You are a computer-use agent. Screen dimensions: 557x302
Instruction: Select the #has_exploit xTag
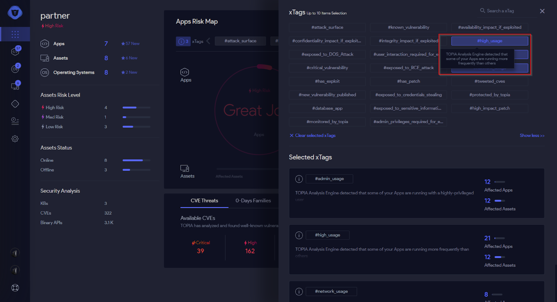click(327, 81)
